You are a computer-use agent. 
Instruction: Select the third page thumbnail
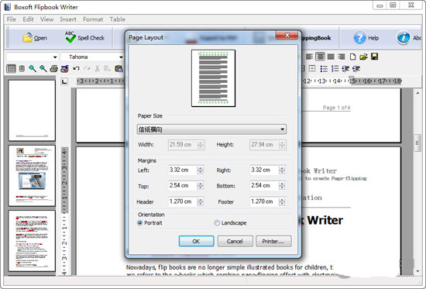(x=32, y=241)
